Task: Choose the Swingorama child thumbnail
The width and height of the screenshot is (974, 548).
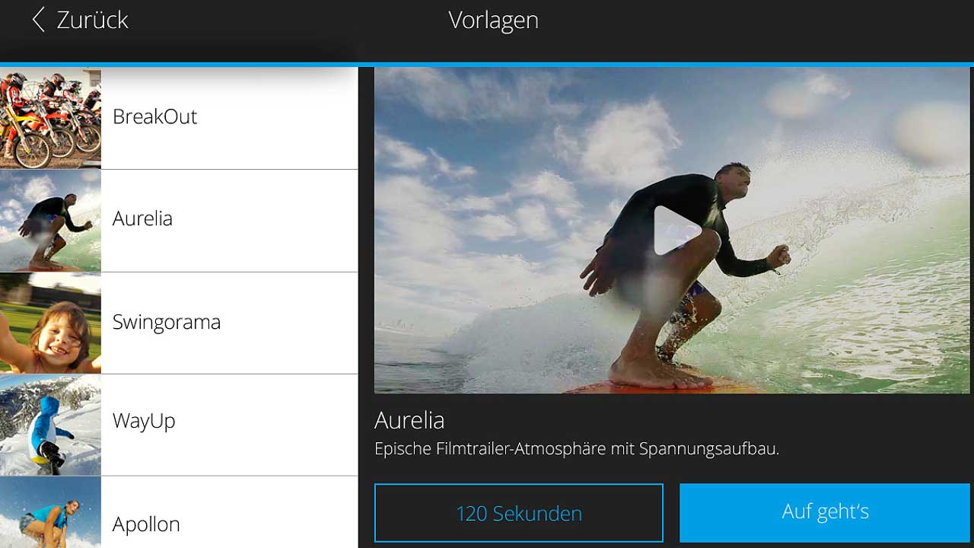Action: [x=50, y=323]
